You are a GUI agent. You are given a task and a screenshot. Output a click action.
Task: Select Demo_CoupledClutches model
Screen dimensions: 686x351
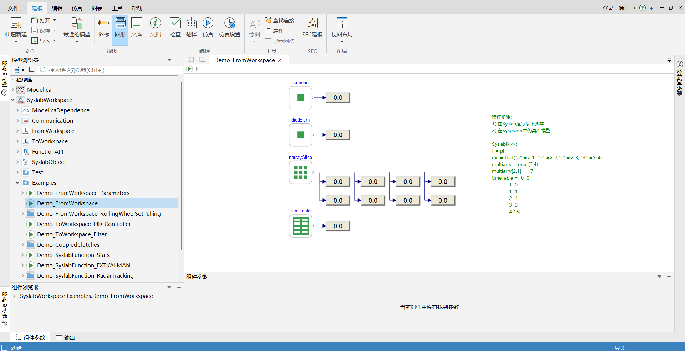[x=68, y=245]
